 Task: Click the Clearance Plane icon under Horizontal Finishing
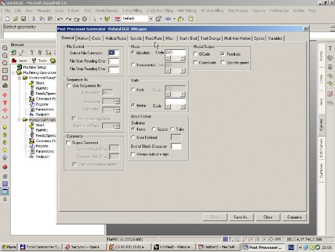32,141
